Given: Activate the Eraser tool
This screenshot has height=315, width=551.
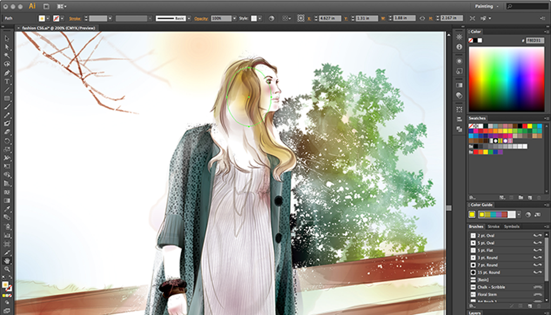Looking at the screenshot, I should [7, 132].
